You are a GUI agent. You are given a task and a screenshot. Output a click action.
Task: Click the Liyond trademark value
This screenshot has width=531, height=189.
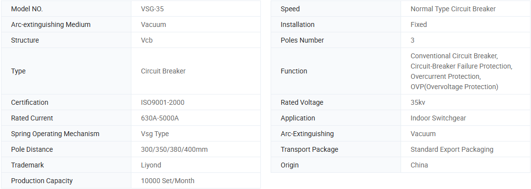pos(151,165)
